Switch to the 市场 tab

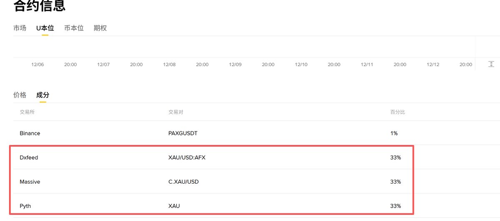(20, 28)
